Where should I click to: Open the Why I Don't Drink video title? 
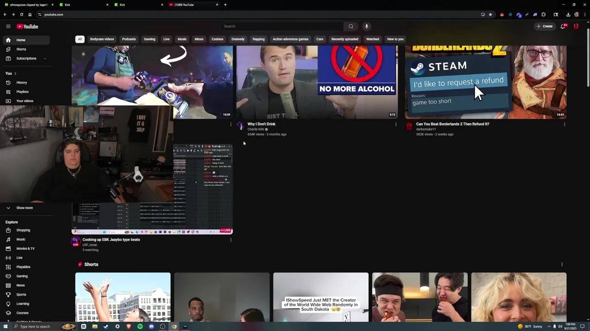(x=261, y=124)
